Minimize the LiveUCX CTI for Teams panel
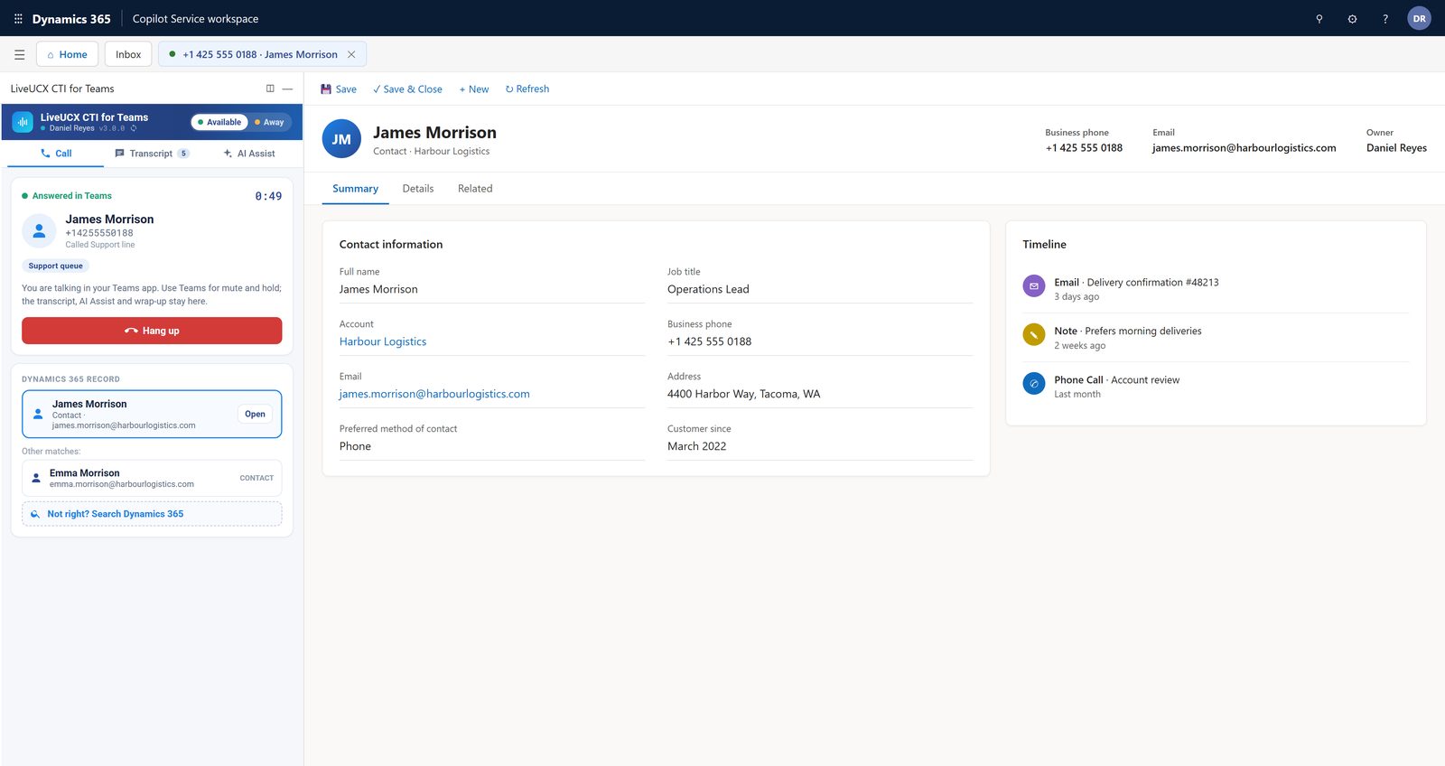Screen dimensions: 1445x766 [x=287, y=89]
